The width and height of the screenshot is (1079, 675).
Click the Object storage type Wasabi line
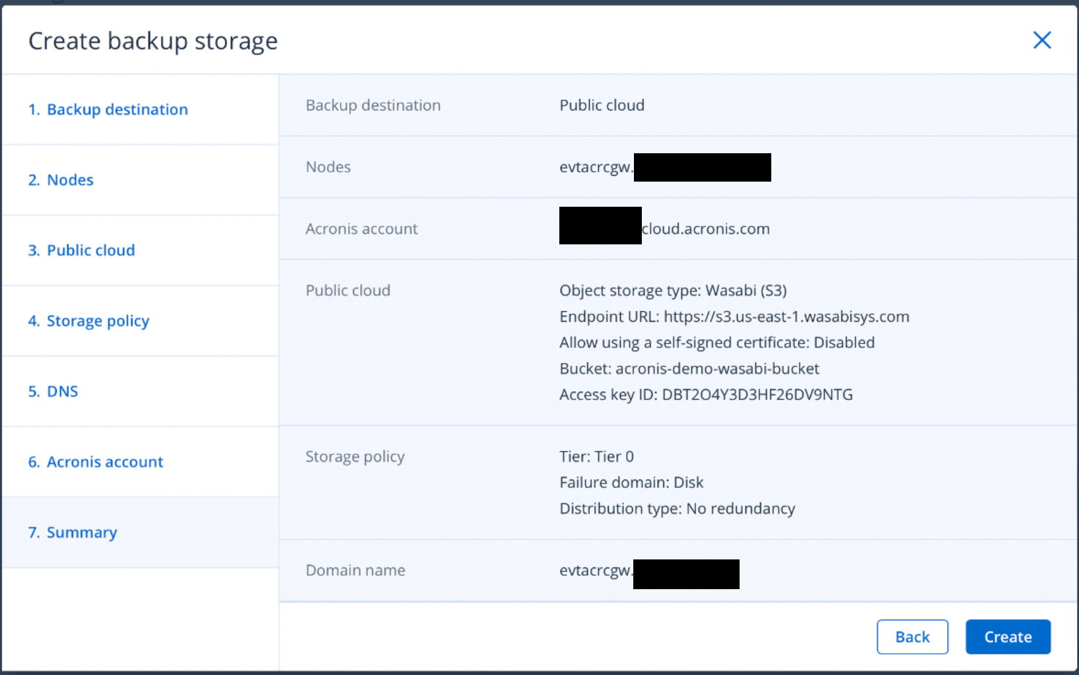673,291
